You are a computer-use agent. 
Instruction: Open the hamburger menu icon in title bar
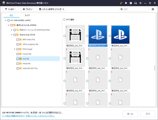(x=140, y=3)
